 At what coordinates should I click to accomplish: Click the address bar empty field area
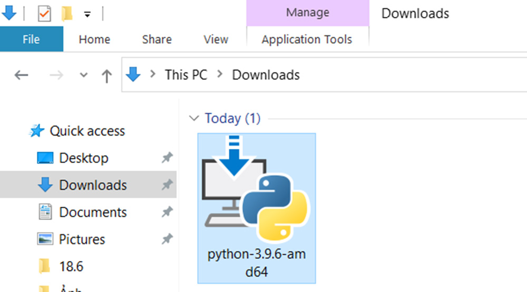[413, 75]
